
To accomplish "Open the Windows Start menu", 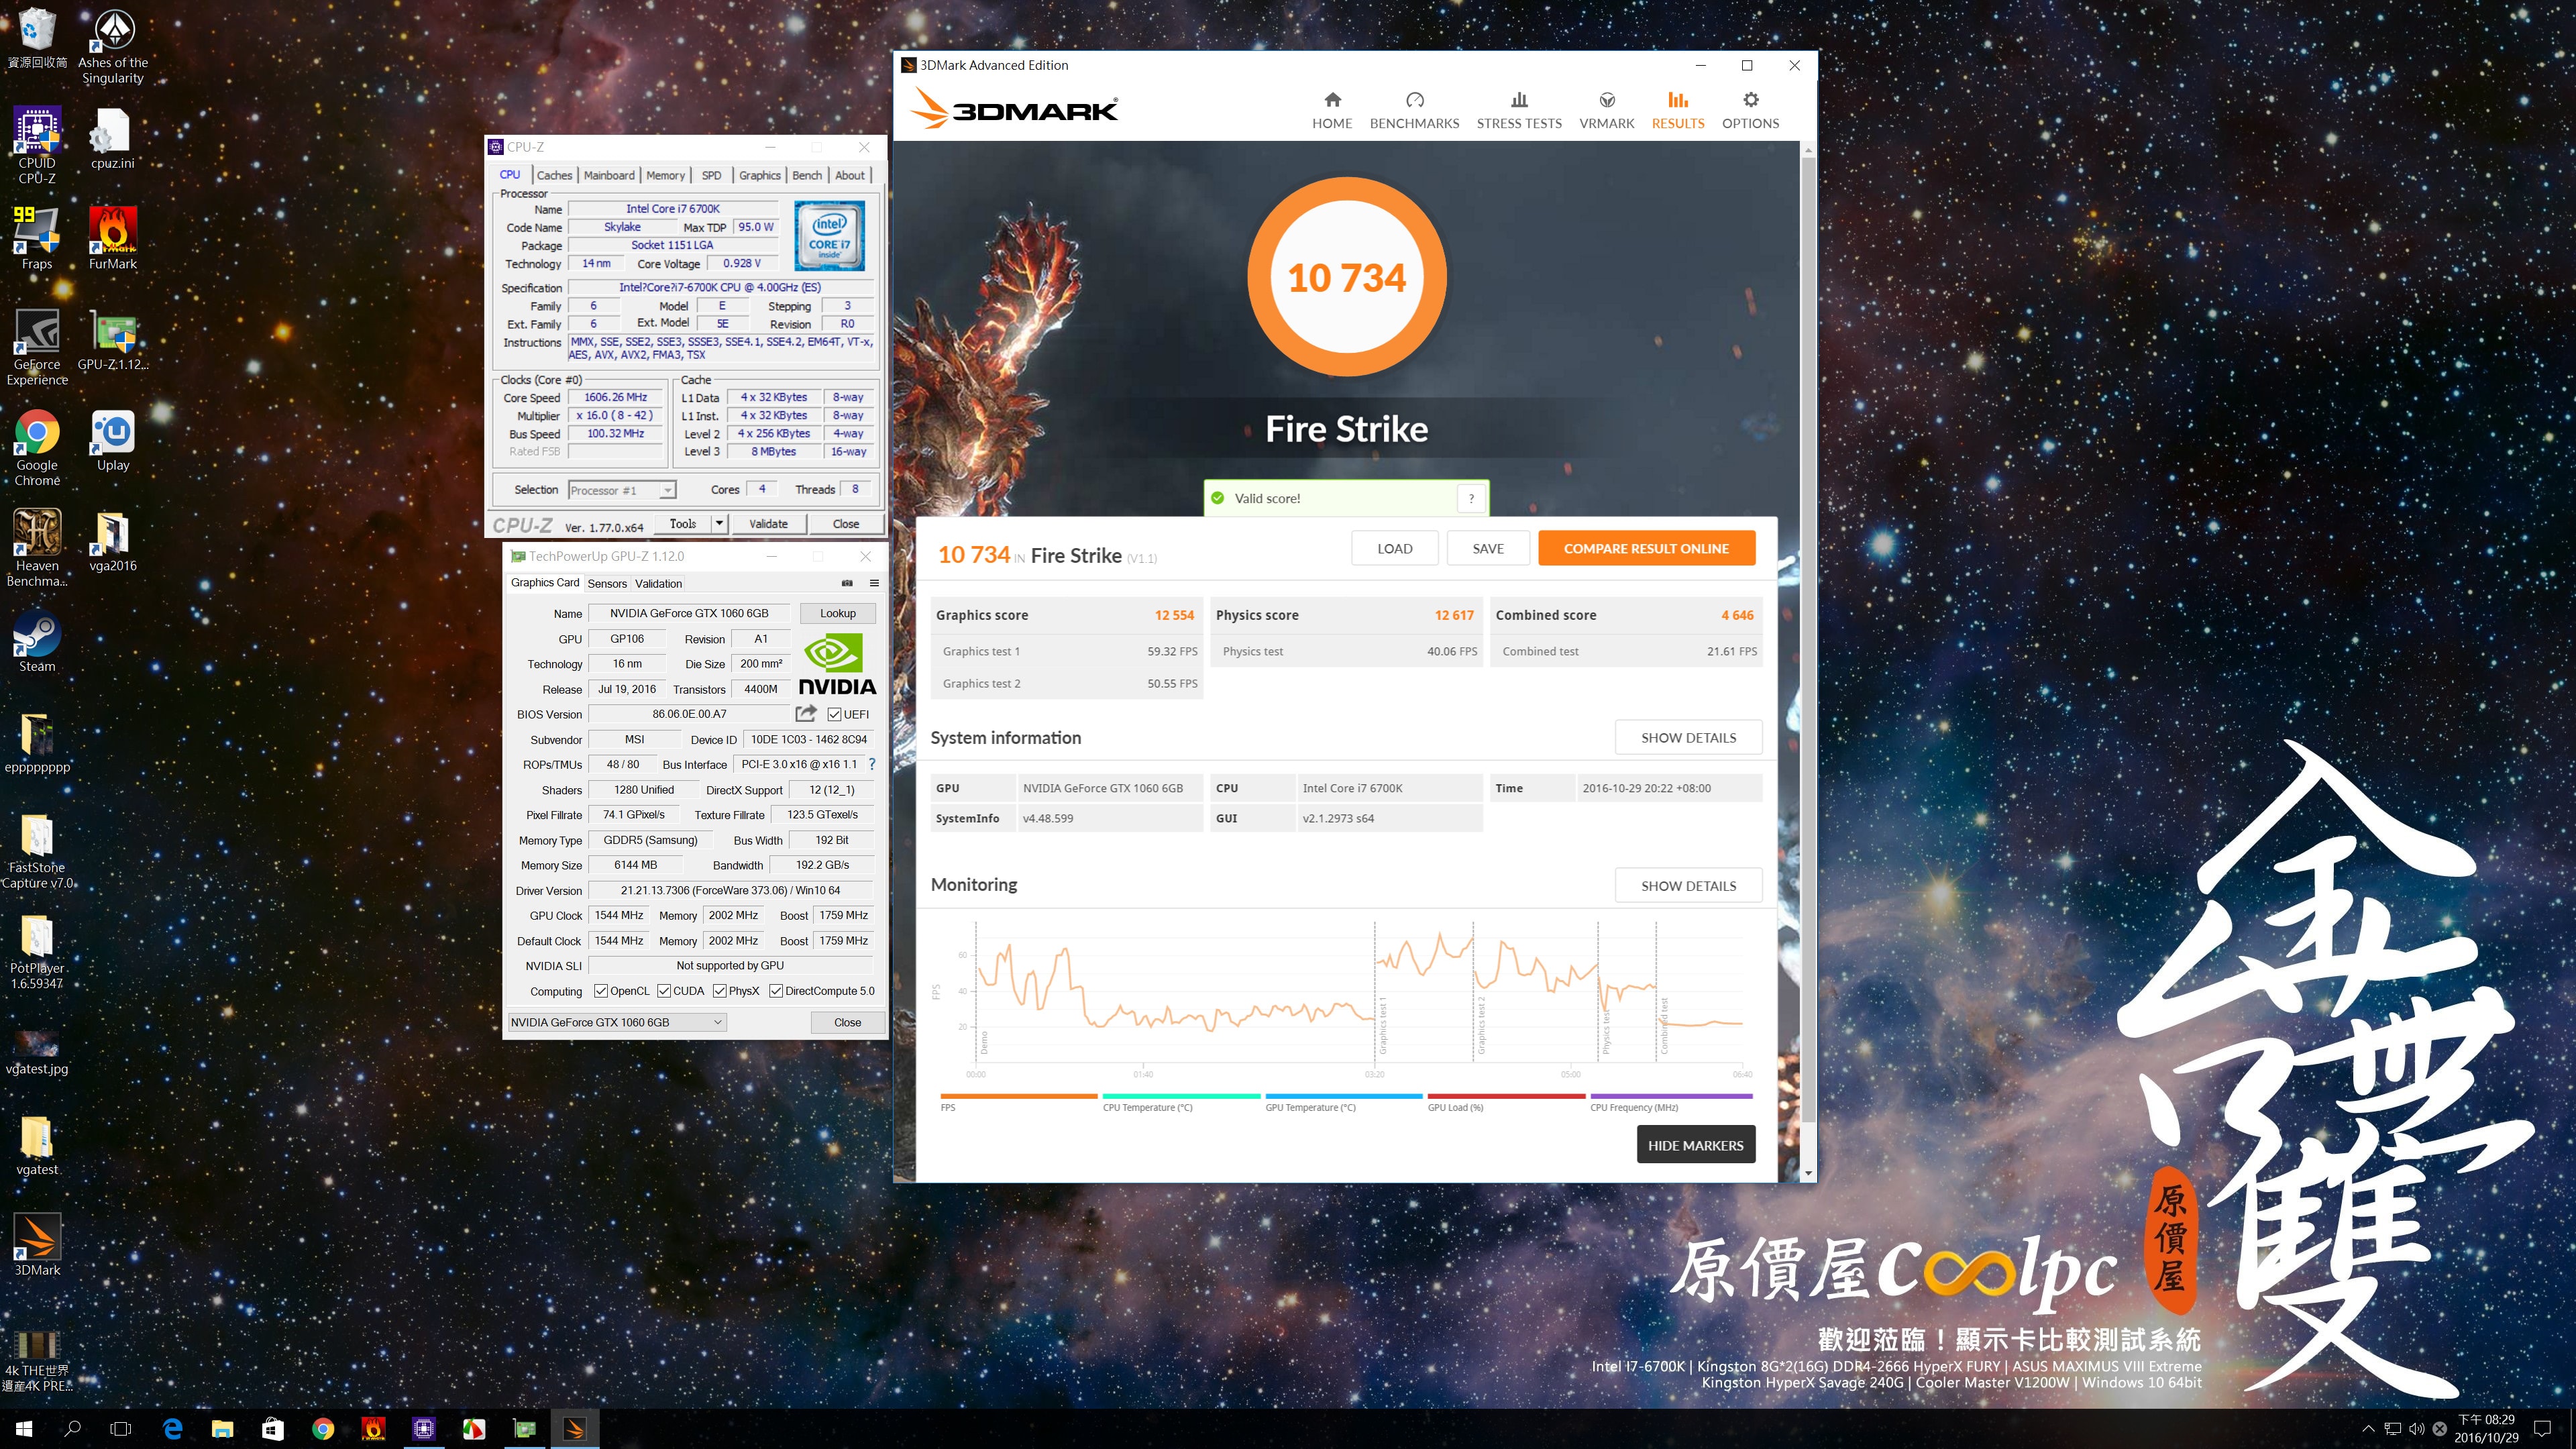I will tap(24, 1429).
